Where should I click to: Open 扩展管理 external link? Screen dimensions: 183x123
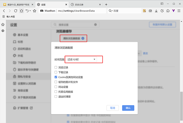[x=23, y=108]
